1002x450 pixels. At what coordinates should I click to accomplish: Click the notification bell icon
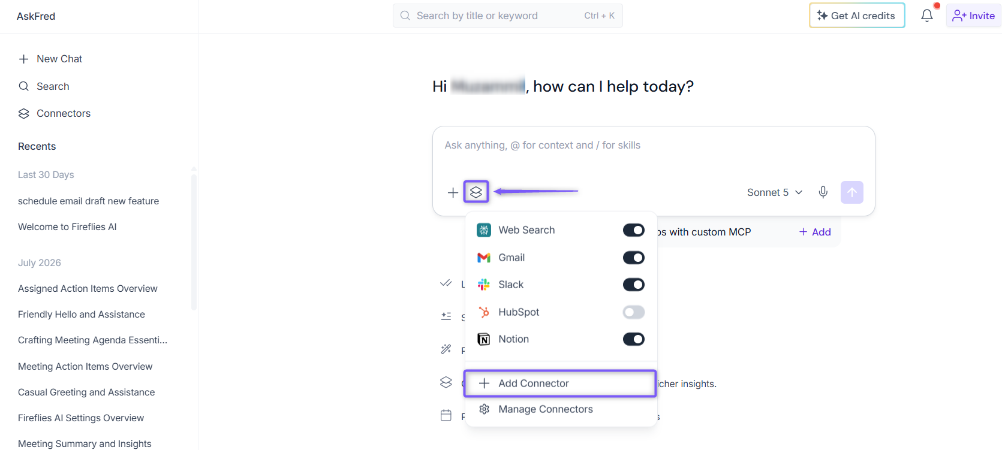[x=926, y=16]
